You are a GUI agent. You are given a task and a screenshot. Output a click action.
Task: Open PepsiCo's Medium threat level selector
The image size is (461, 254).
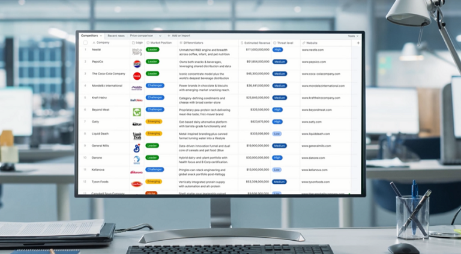280,62
